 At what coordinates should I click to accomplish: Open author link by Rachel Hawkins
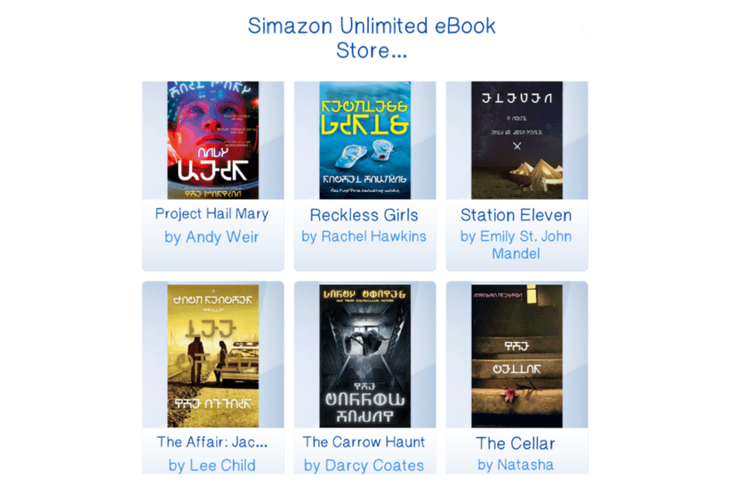point(364,236)
